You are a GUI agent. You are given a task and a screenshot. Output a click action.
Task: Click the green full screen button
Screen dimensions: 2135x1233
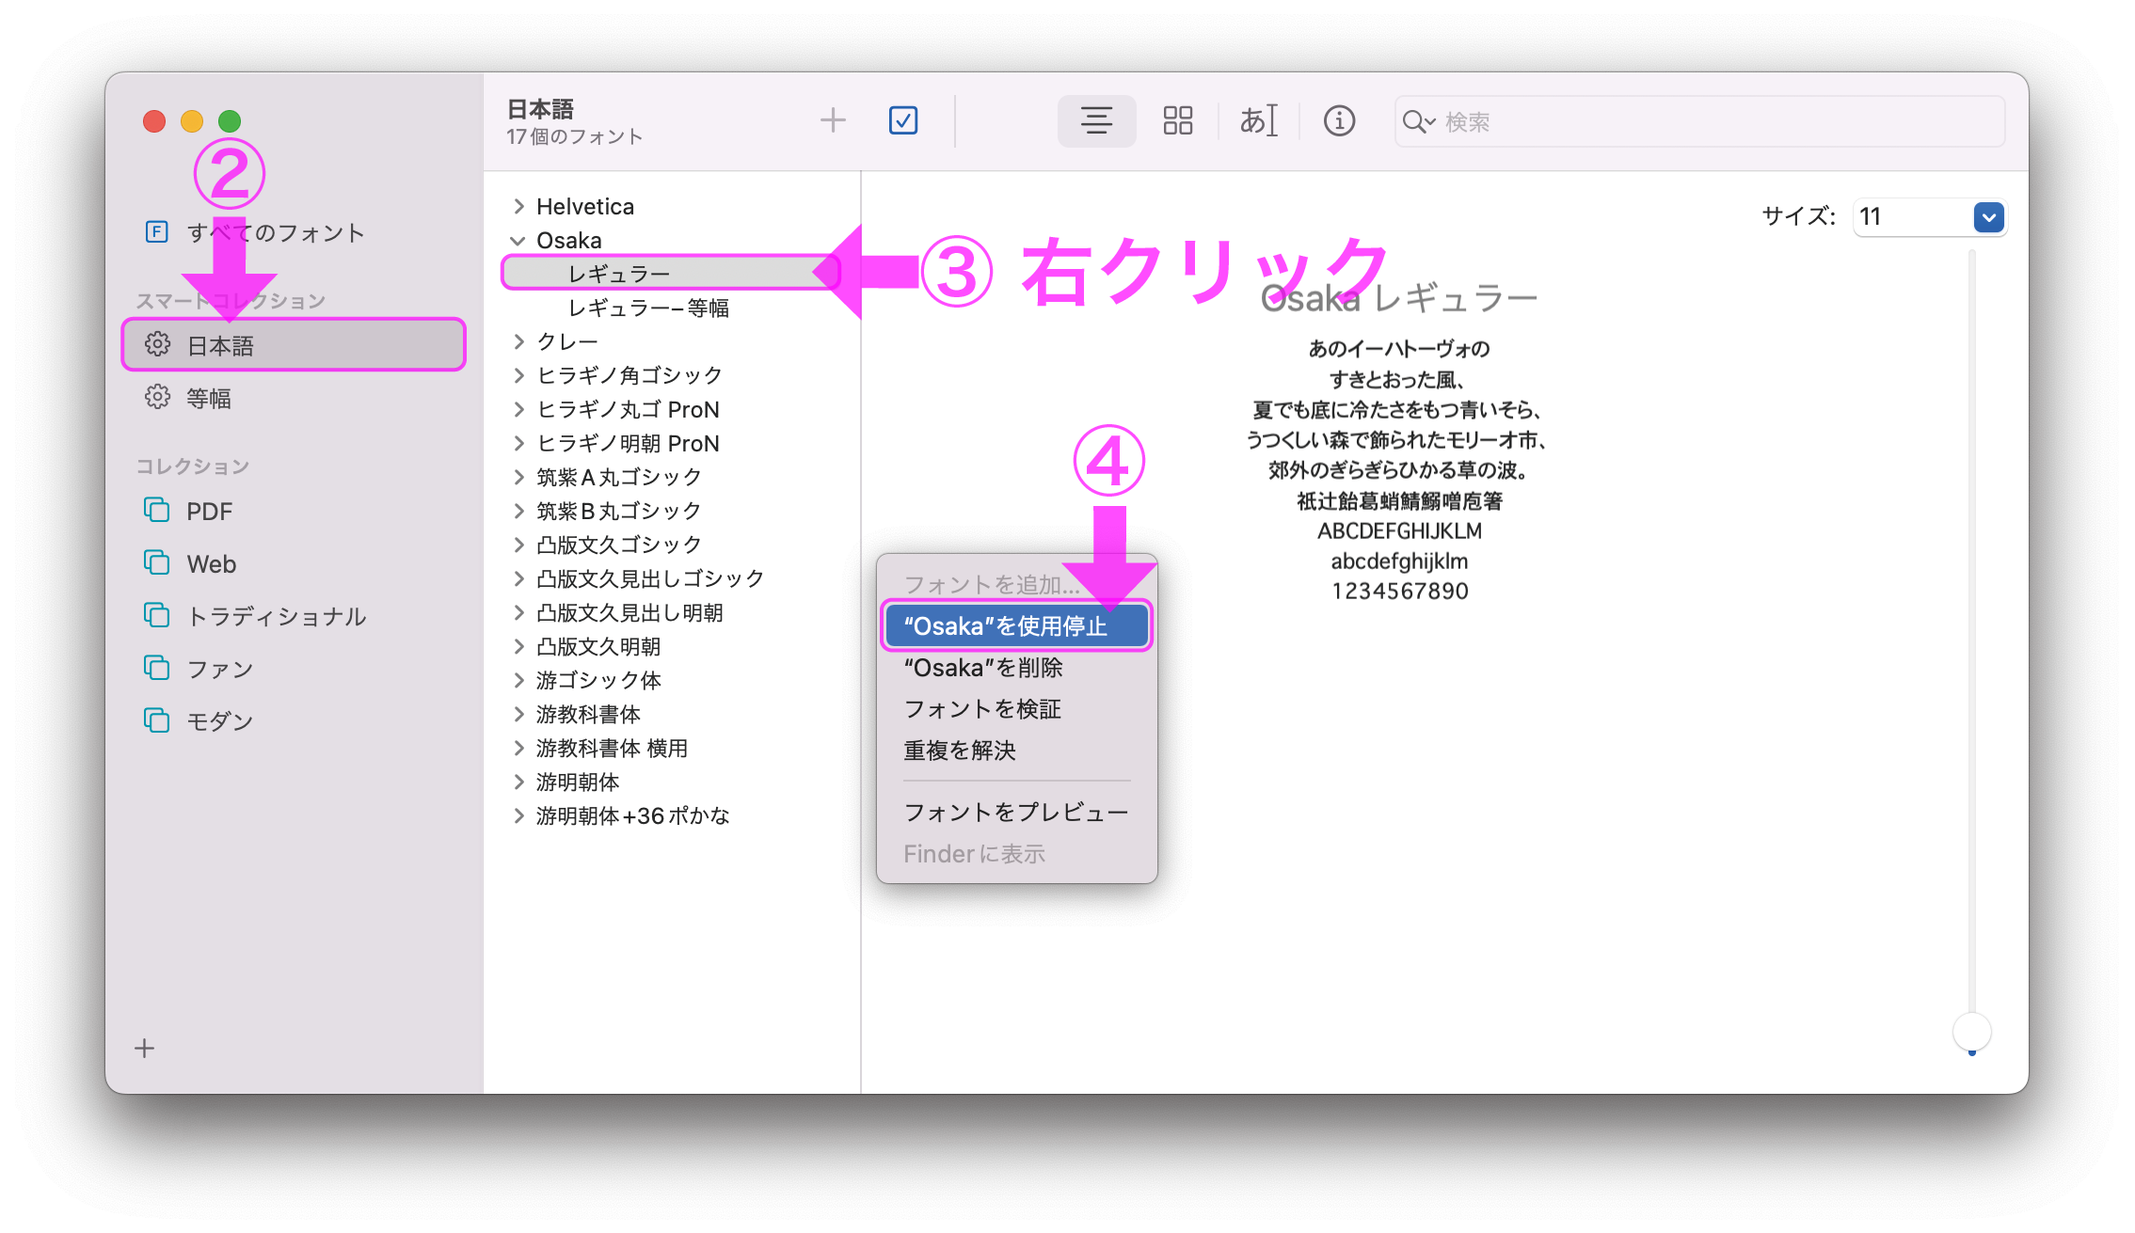coord(230,121)
